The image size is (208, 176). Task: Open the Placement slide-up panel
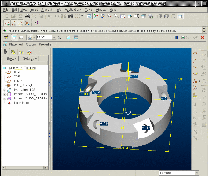coord(16,44)
